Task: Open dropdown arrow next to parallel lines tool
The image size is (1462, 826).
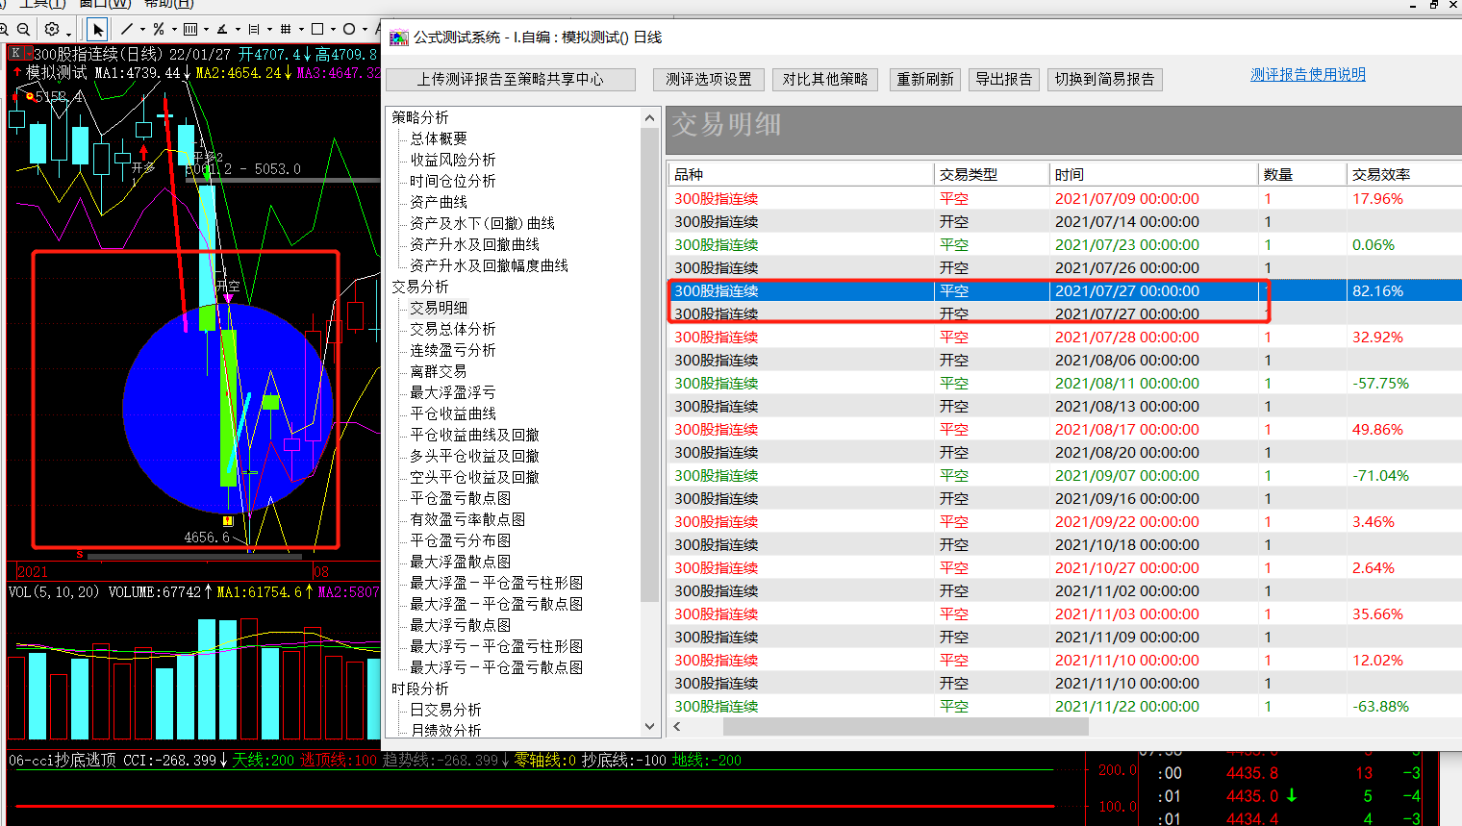Action: click(x=269, y=30)
